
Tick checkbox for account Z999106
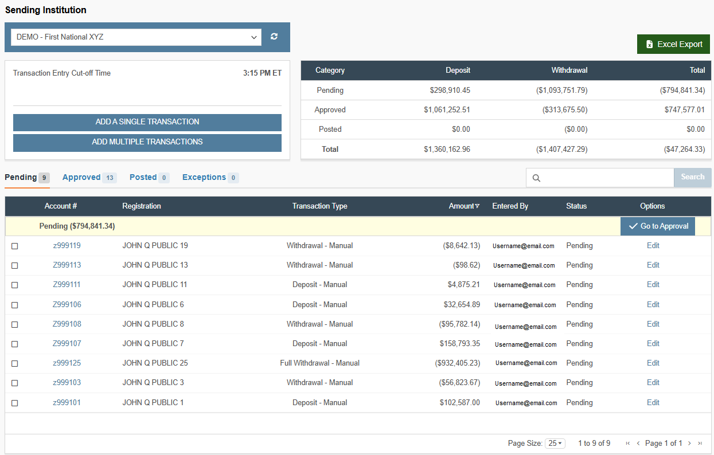15,305
